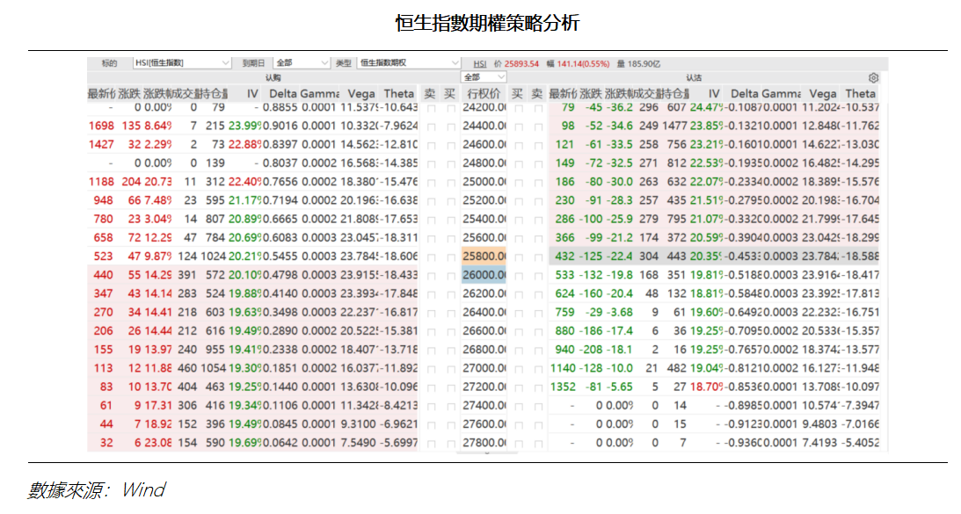Select the 认购 section heading
Screen dimensions: 961x514
273,78
